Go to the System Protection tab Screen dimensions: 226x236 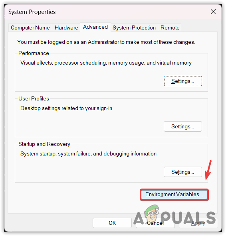134,28
